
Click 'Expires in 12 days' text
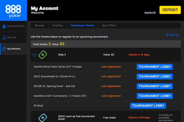(x=139, y=55)
